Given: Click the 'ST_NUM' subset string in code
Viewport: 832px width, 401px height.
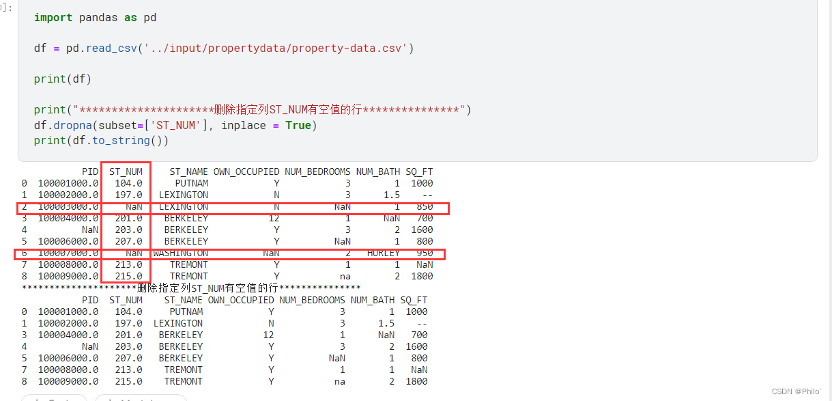Looking at the screenshot, I should tap(176, 125).
